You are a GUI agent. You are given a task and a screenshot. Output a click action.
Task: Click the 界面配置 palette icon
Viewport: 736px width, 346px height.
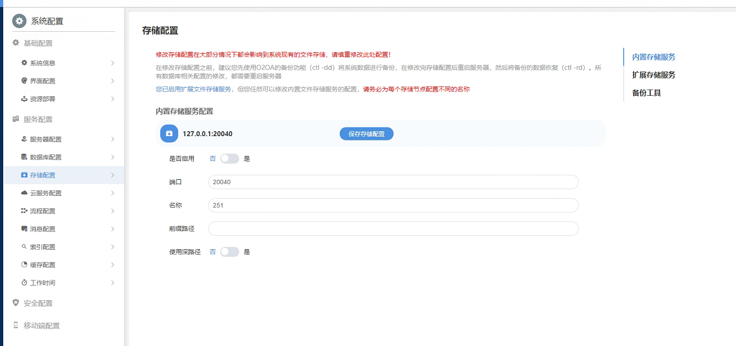pos(24,81)
